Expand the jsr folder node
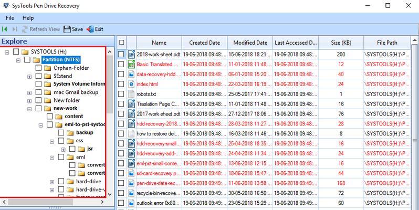The image size is (419, 210). pos(63,149)
